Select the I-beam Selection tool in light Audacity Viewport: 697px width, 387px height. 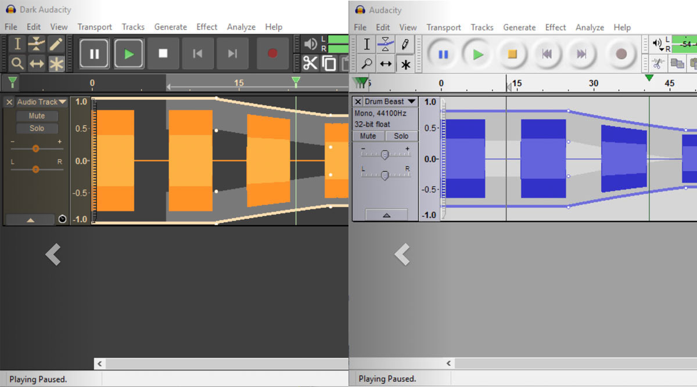pos(367,45)
